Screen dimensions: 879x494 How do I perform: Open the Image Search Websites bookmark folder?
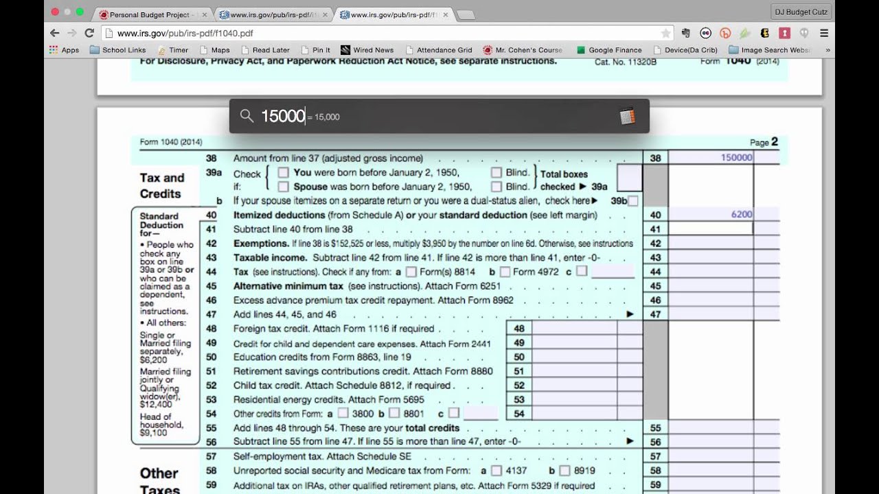tap(769, 50)
